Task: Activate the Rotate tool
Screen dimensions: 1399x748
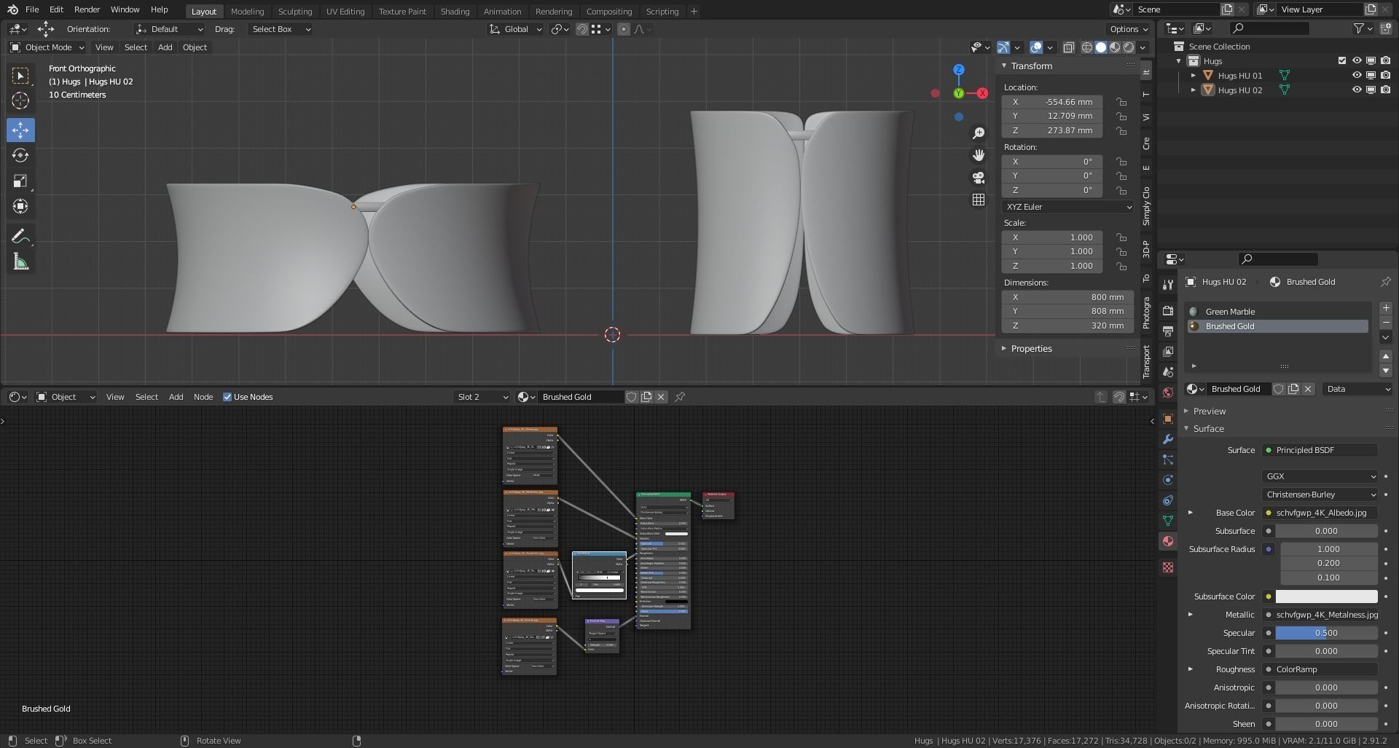Action: [20, 156]
